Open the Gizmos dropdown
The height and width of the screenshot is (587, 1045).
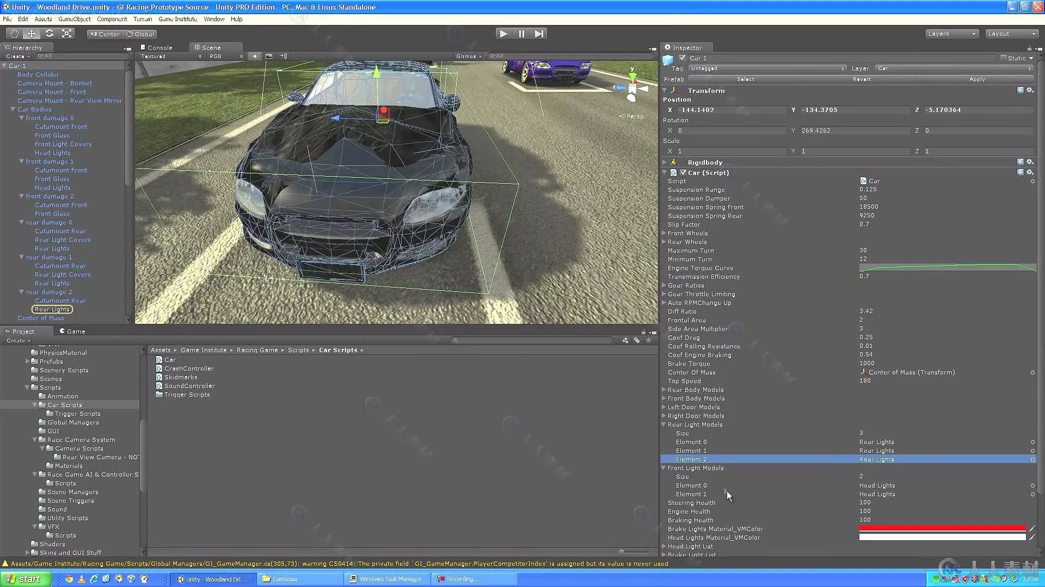click(469, 56)
